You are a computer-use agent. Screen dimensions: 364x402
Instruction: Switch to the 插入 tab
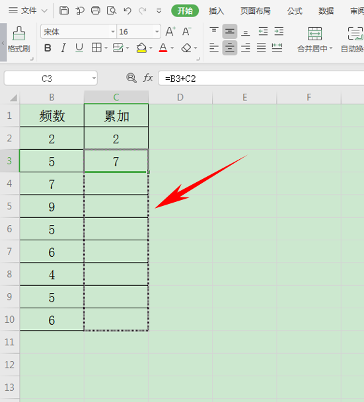[x=216, y=11]
